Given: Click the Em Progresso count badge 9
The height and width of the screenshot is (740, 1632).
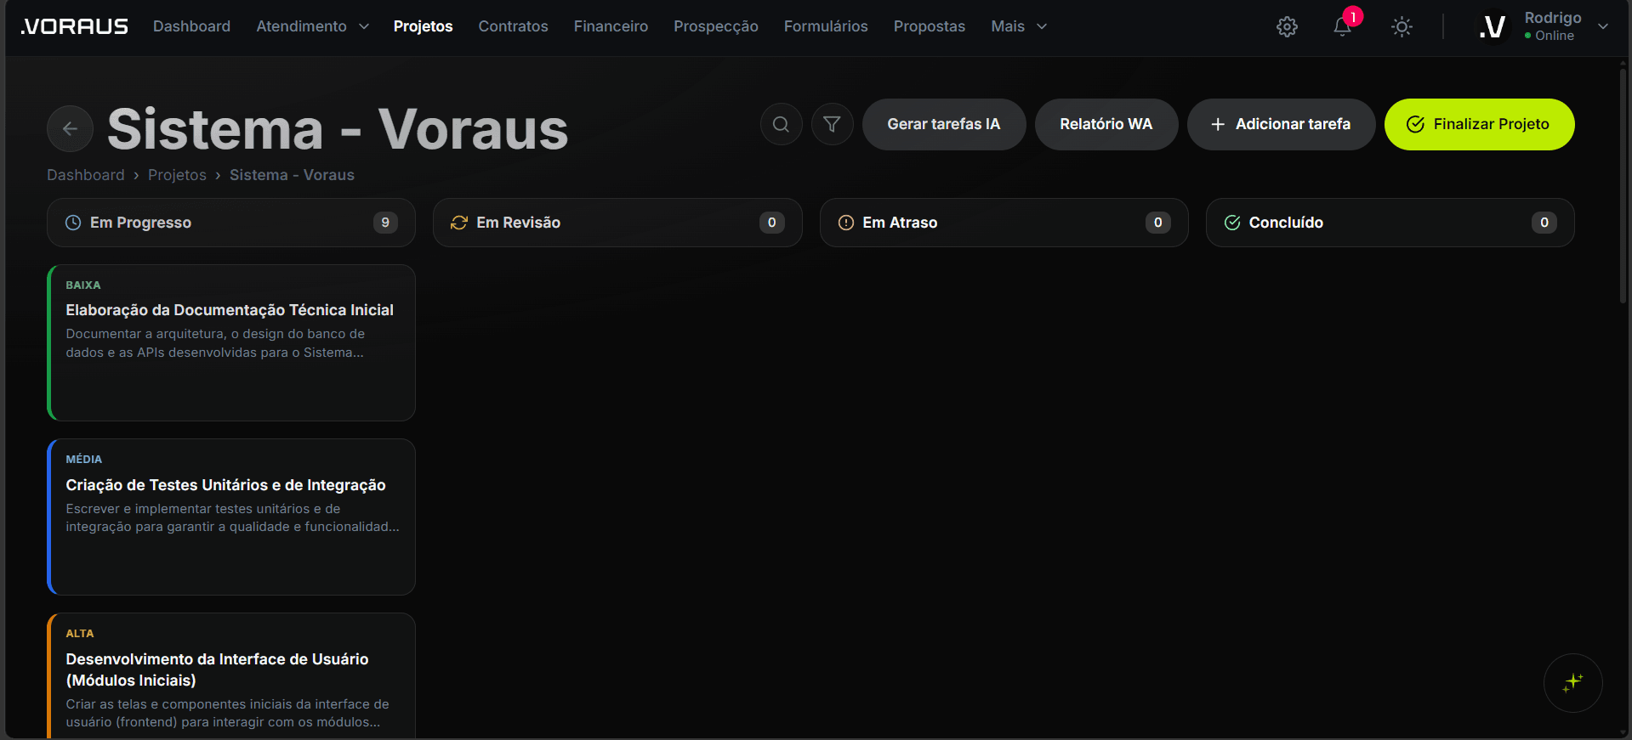Looking at the screenshot, I should pos(385,223).
